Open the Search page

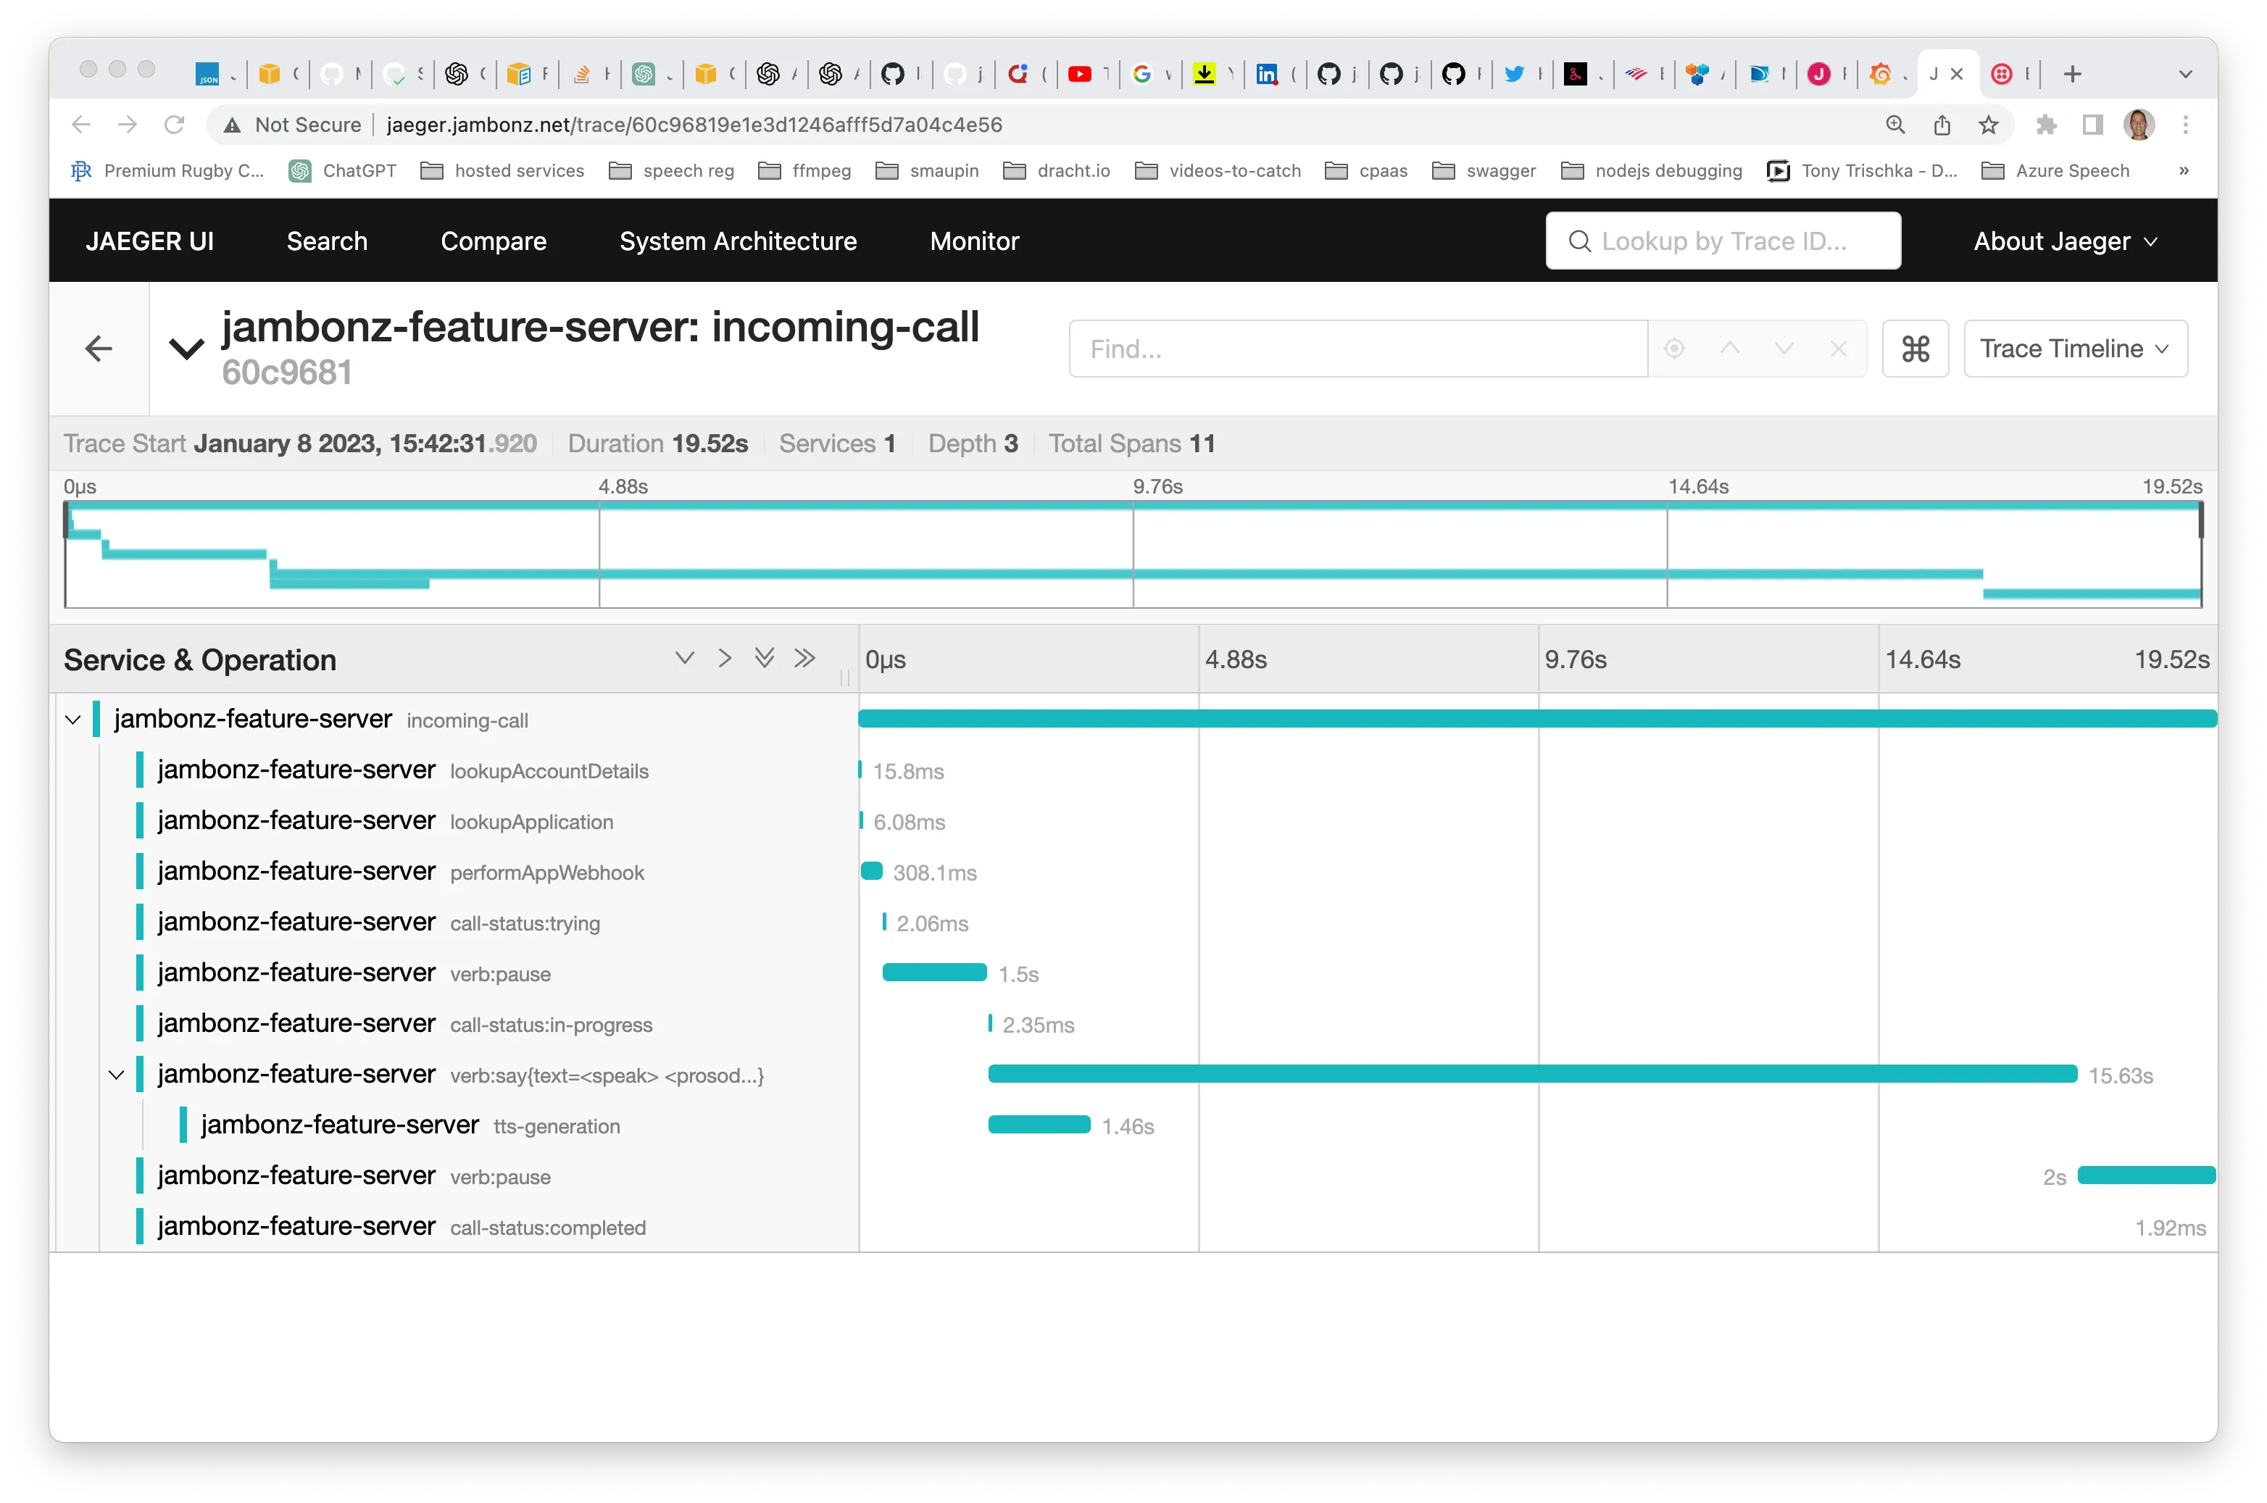tap(327, 241)
